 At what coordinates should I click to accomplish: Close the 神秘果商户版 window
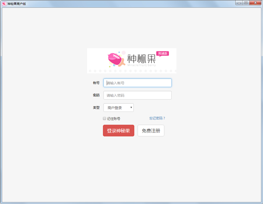click(255, 3)
